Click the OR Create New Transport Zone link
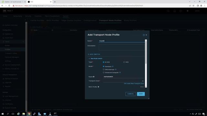The height and width of the screenshot is (116, 207). pyautogui.click(x=134, y=83)
